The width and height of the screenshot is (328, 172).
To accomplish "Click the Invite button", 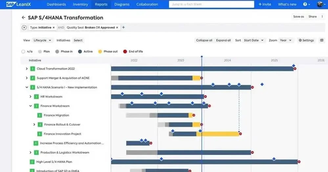I will click(x=265, y=4).
